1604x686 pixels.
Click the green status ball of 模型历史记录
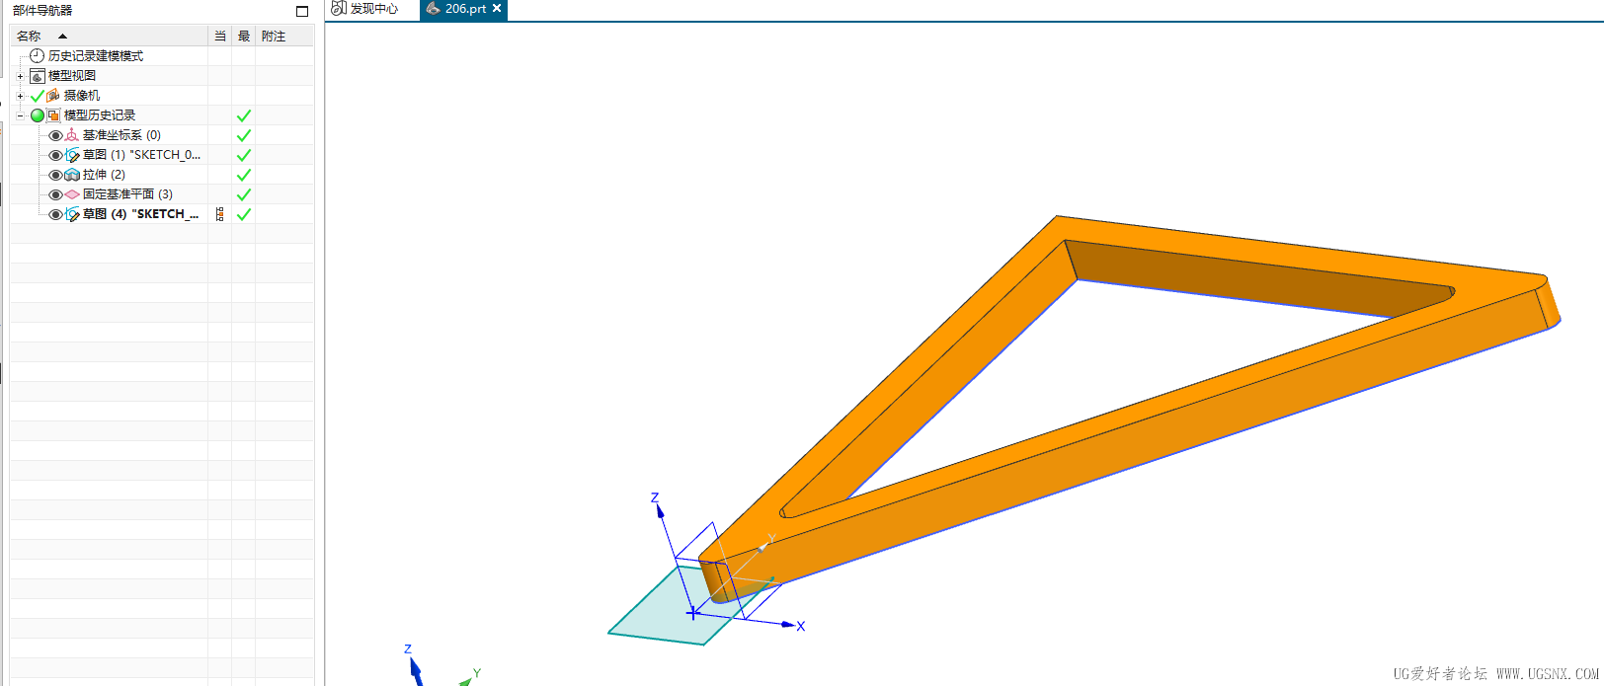pyautogui.click(x=38, y=115)
